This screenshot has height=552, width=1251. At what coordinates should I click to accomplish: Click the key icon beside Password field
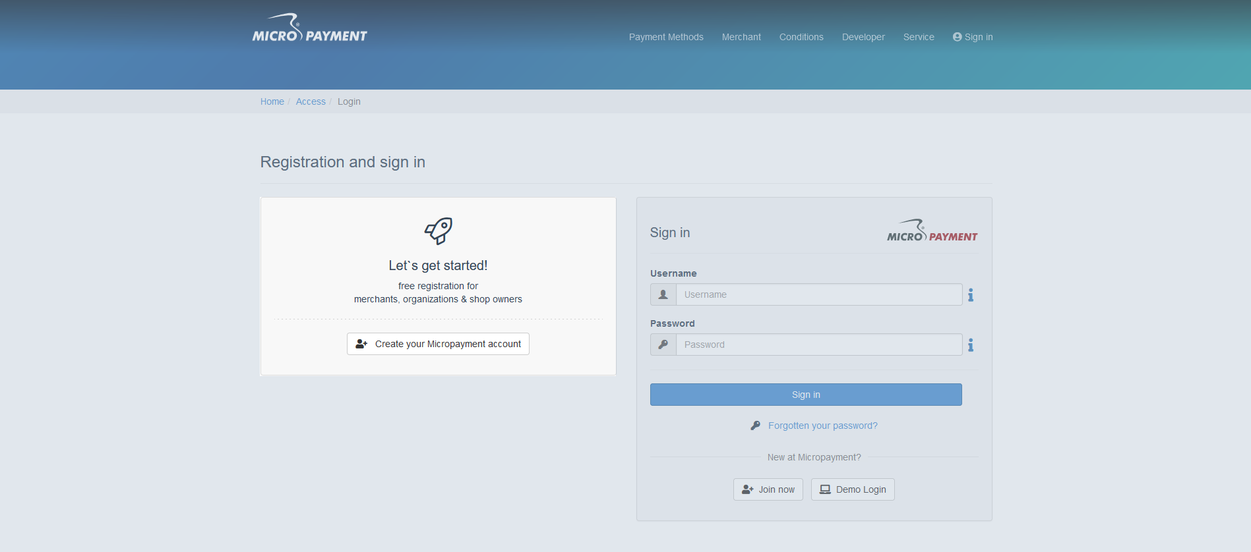click(x=663, y=345)
